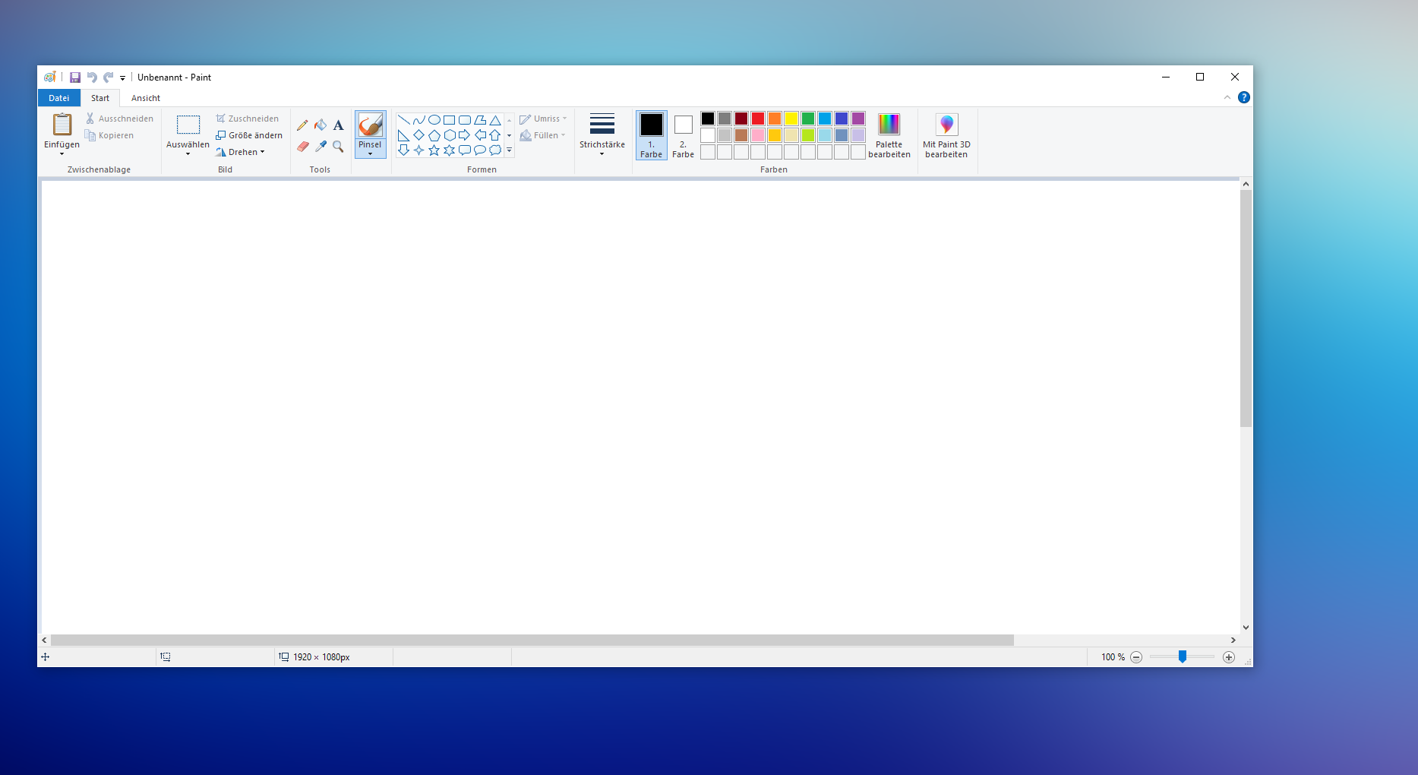This screenshot has width=1418, height=775.
Task: Open the Strichstärke thickness dropdown
Action: [x=602, y=135]
